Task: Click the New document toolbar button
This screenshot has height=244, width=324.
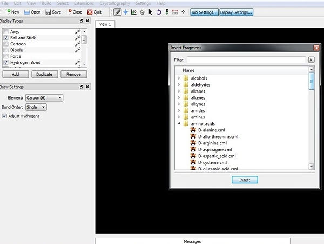Action: (x=13, y=12)
